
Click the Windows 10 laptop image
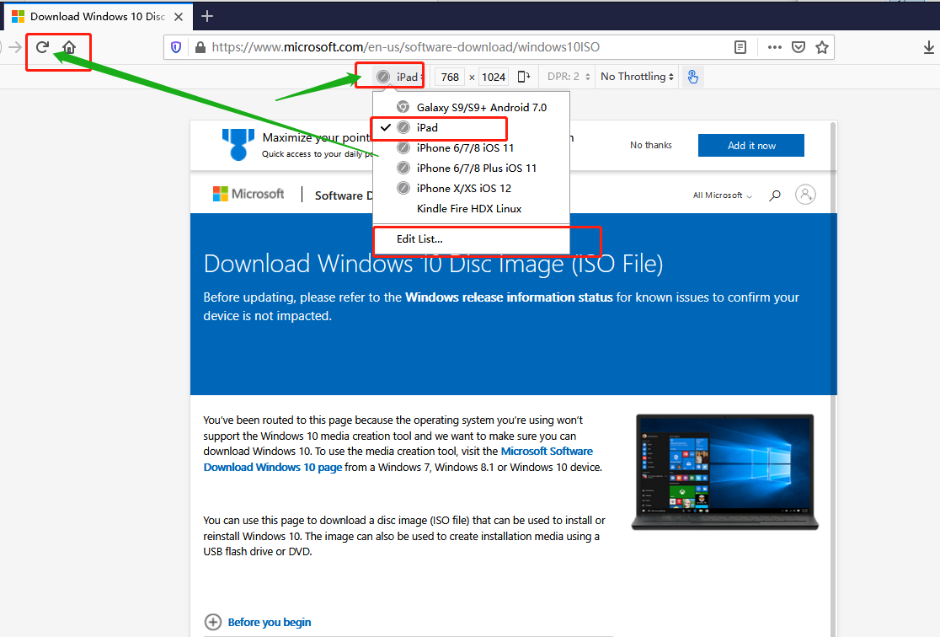pos(724,472)
